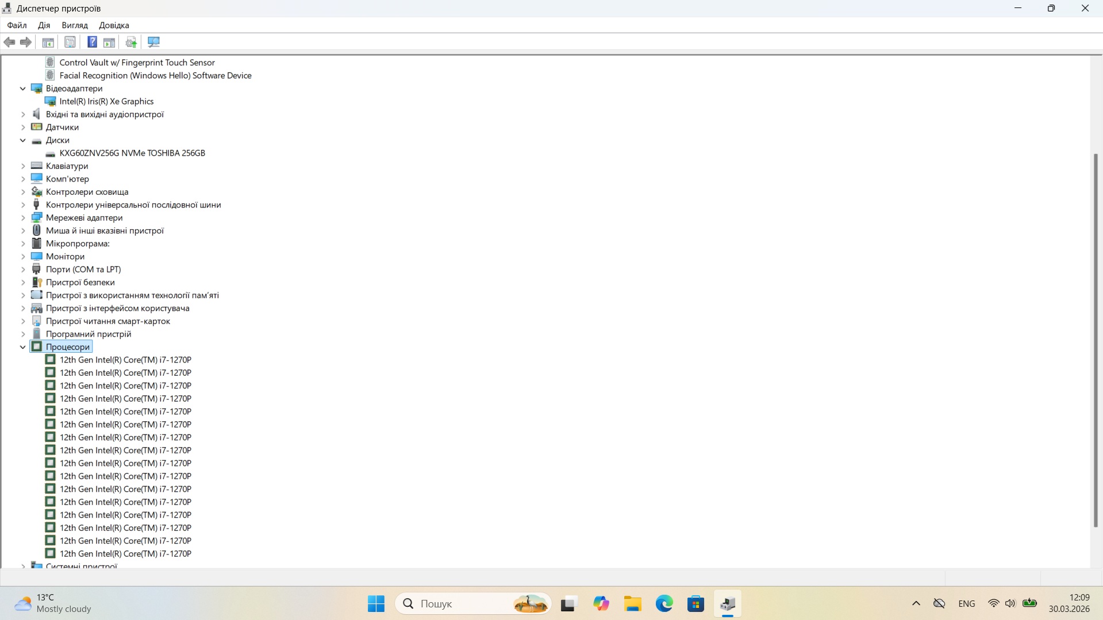1103x620 pixels.
Task: Click the Update driver toolbar icon
Action: point(131,42)
